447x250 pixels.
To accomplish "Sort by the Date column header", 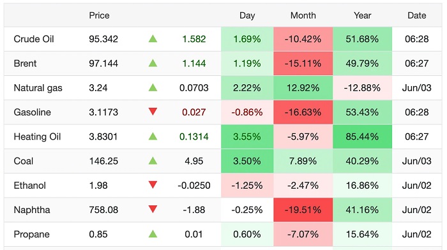I will pos(417,15).
